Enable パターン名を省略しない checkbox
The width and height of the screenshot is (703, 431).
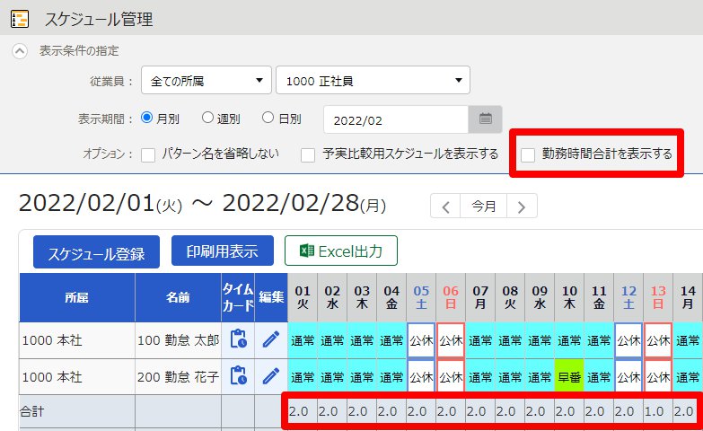[x=148, y=155]
